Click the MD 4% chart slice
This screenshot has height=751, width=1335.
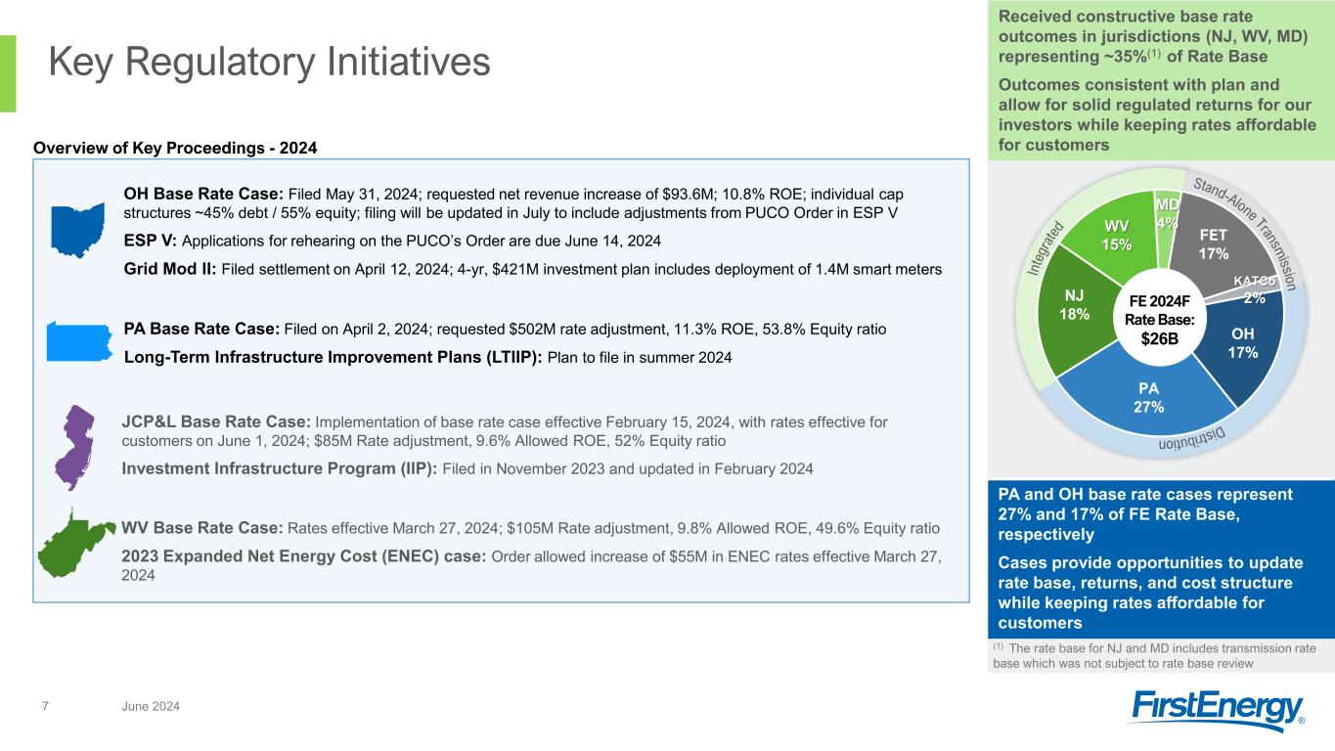click(x=1166, y=215)
